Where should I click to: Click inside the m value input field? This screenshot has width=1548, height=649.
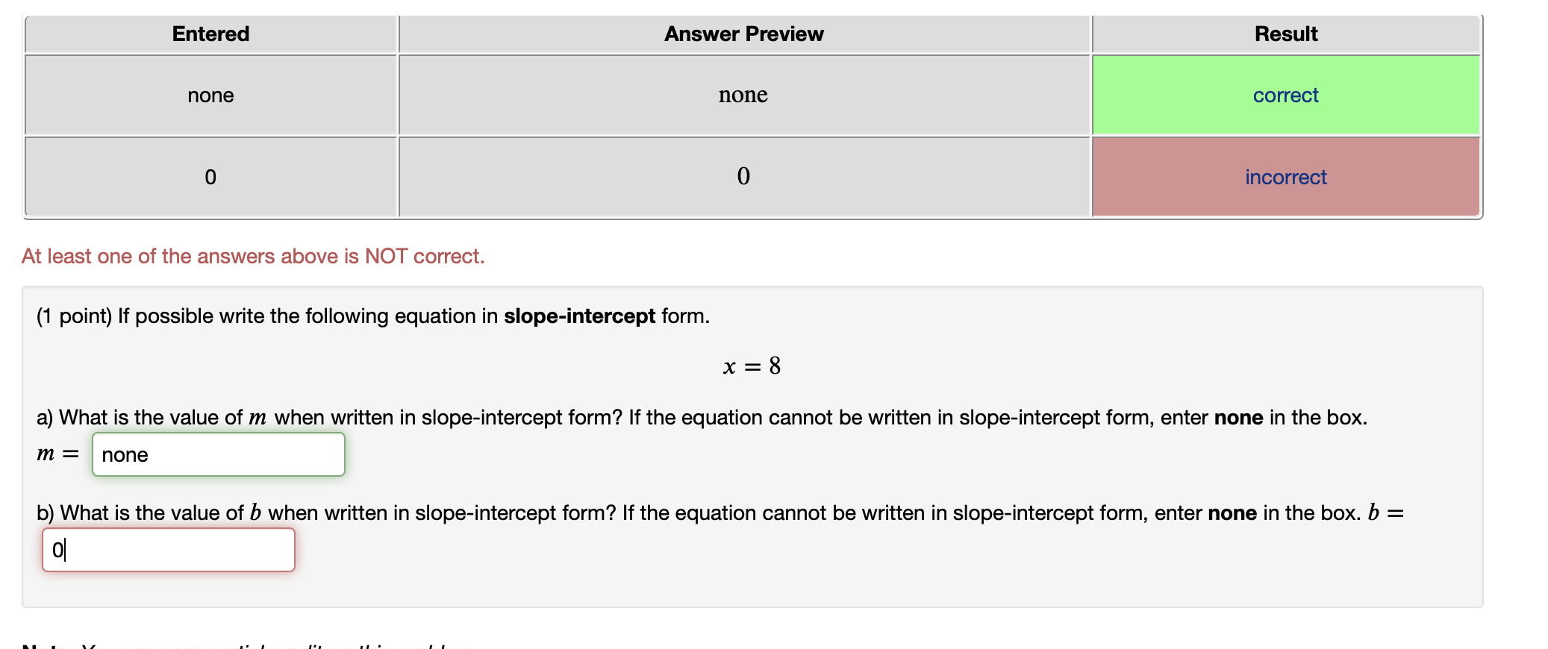tap(218, 454)
